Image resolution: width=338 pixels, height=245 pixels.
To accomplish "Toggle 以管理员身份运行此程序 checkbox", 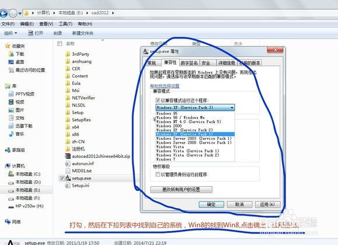I will pos(158,174).
